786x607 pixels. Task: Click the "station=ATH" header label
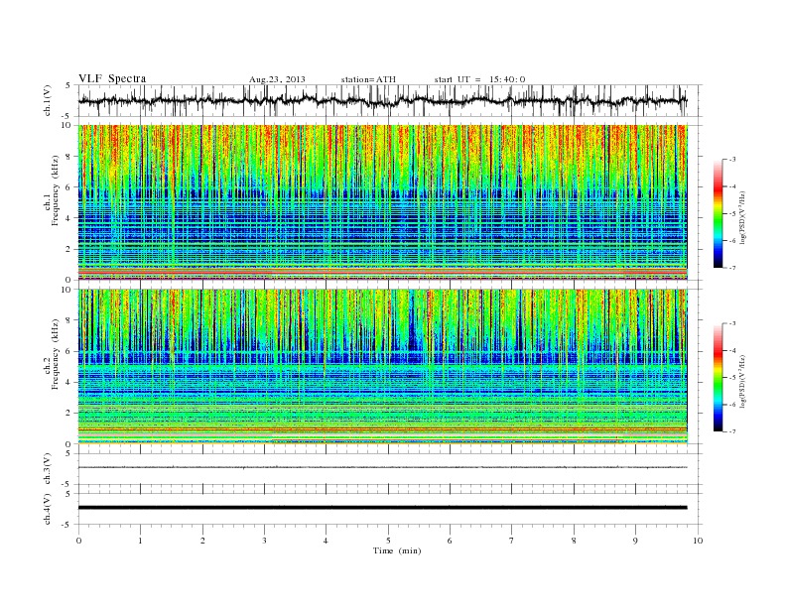[x=368, y=79]
